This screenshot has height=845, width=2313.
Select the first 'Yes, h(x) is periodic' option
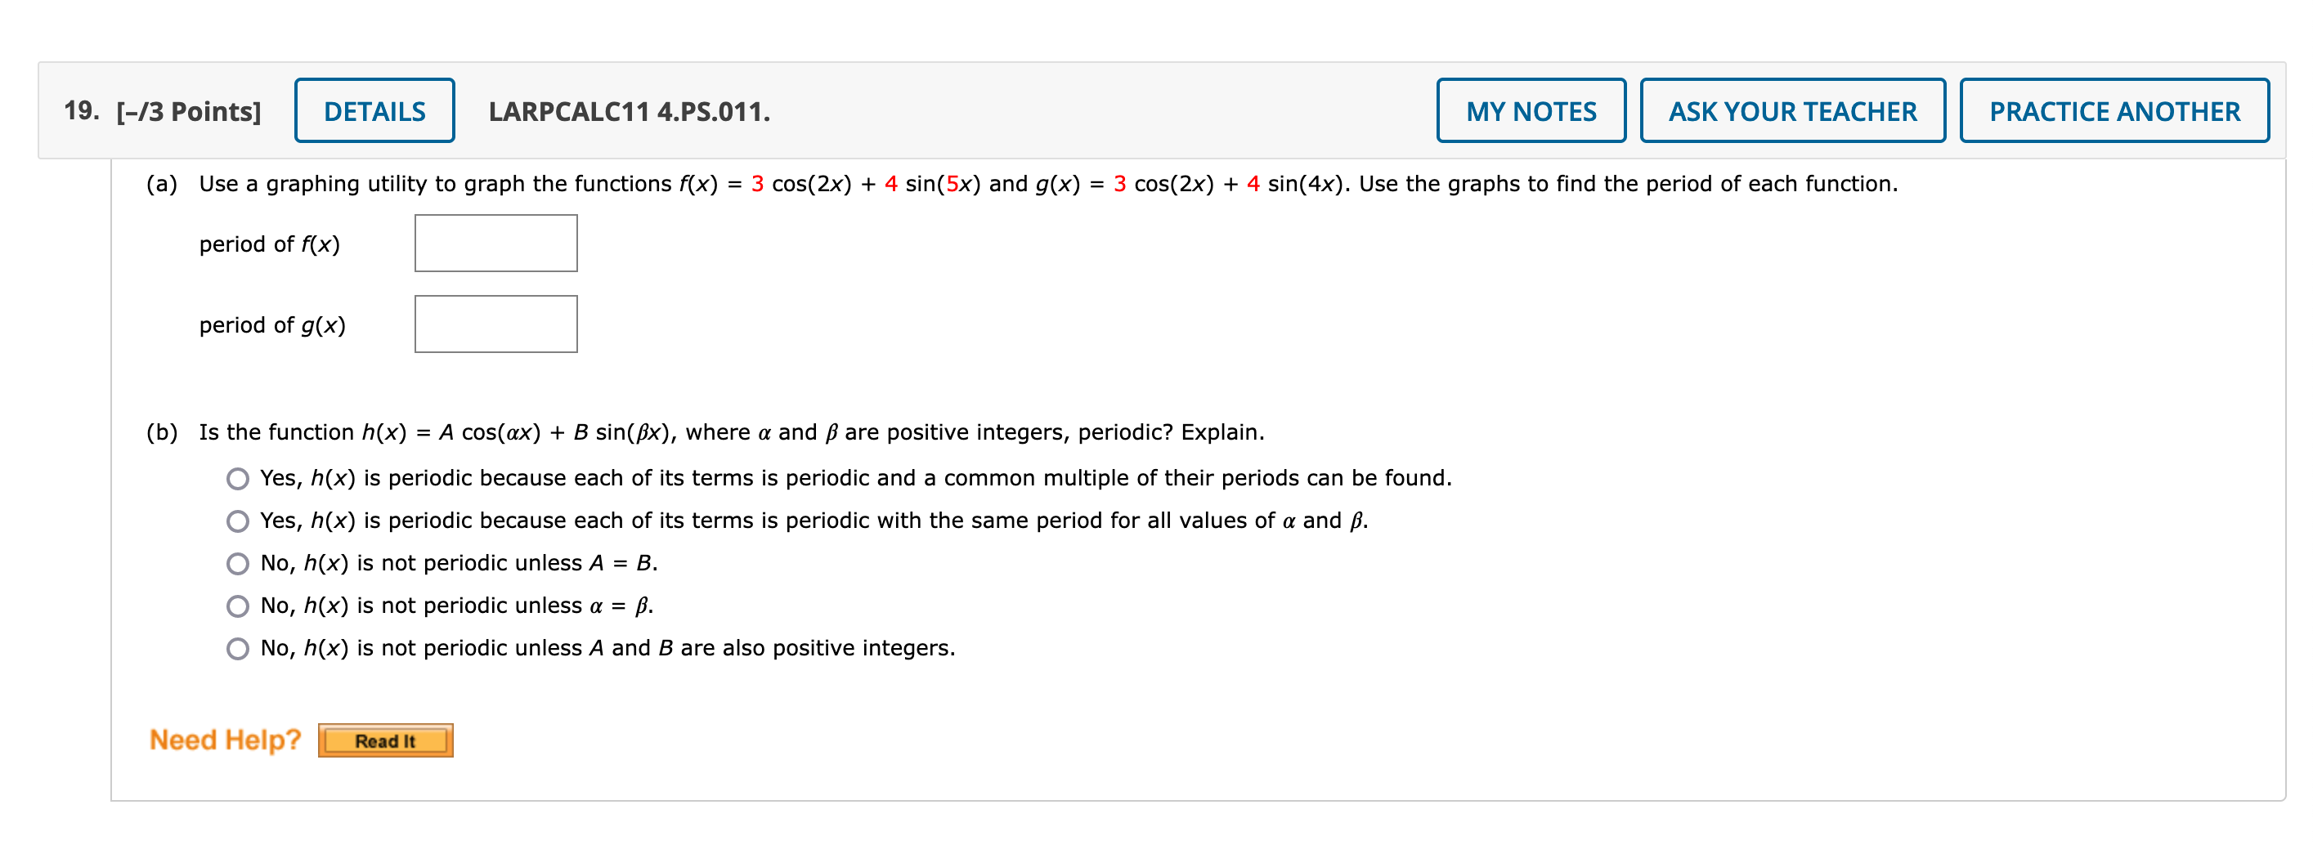(x=238, y=478)
